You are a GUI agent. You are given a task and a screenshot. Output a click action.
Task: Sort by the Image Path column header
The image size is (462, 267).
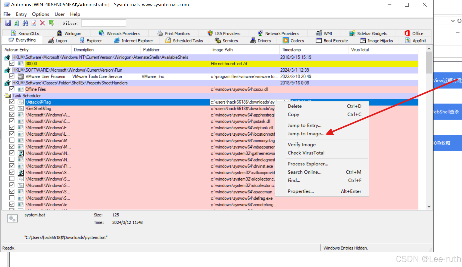pyautogui.click(x=245, y=50)
